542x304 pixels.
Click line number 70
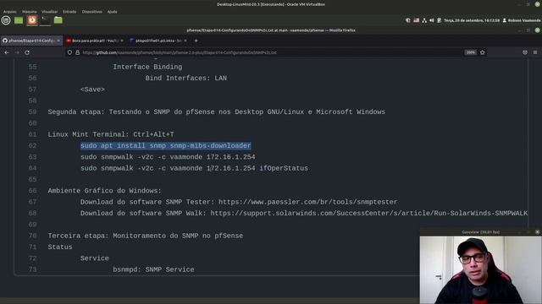pos(32,236)
